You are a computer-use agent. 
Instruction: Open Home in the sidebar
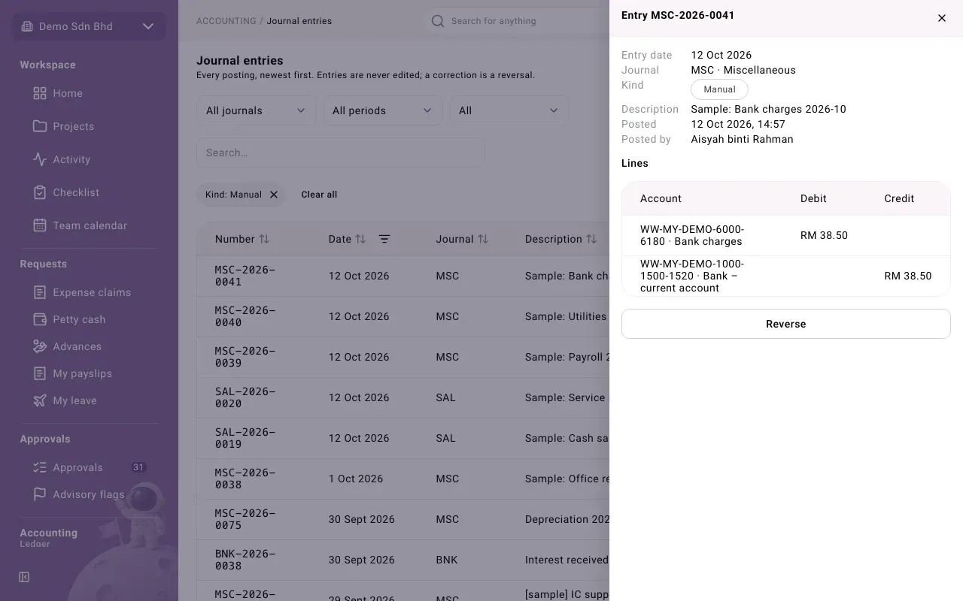pyautogui.click(x=68, y=93)
